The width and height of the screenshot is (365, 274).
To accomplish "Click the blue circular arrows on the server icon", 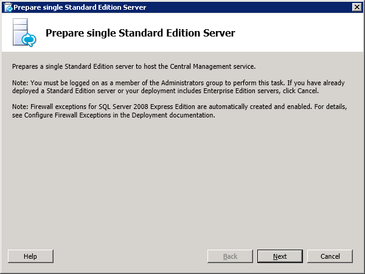I will coord(29,40).
